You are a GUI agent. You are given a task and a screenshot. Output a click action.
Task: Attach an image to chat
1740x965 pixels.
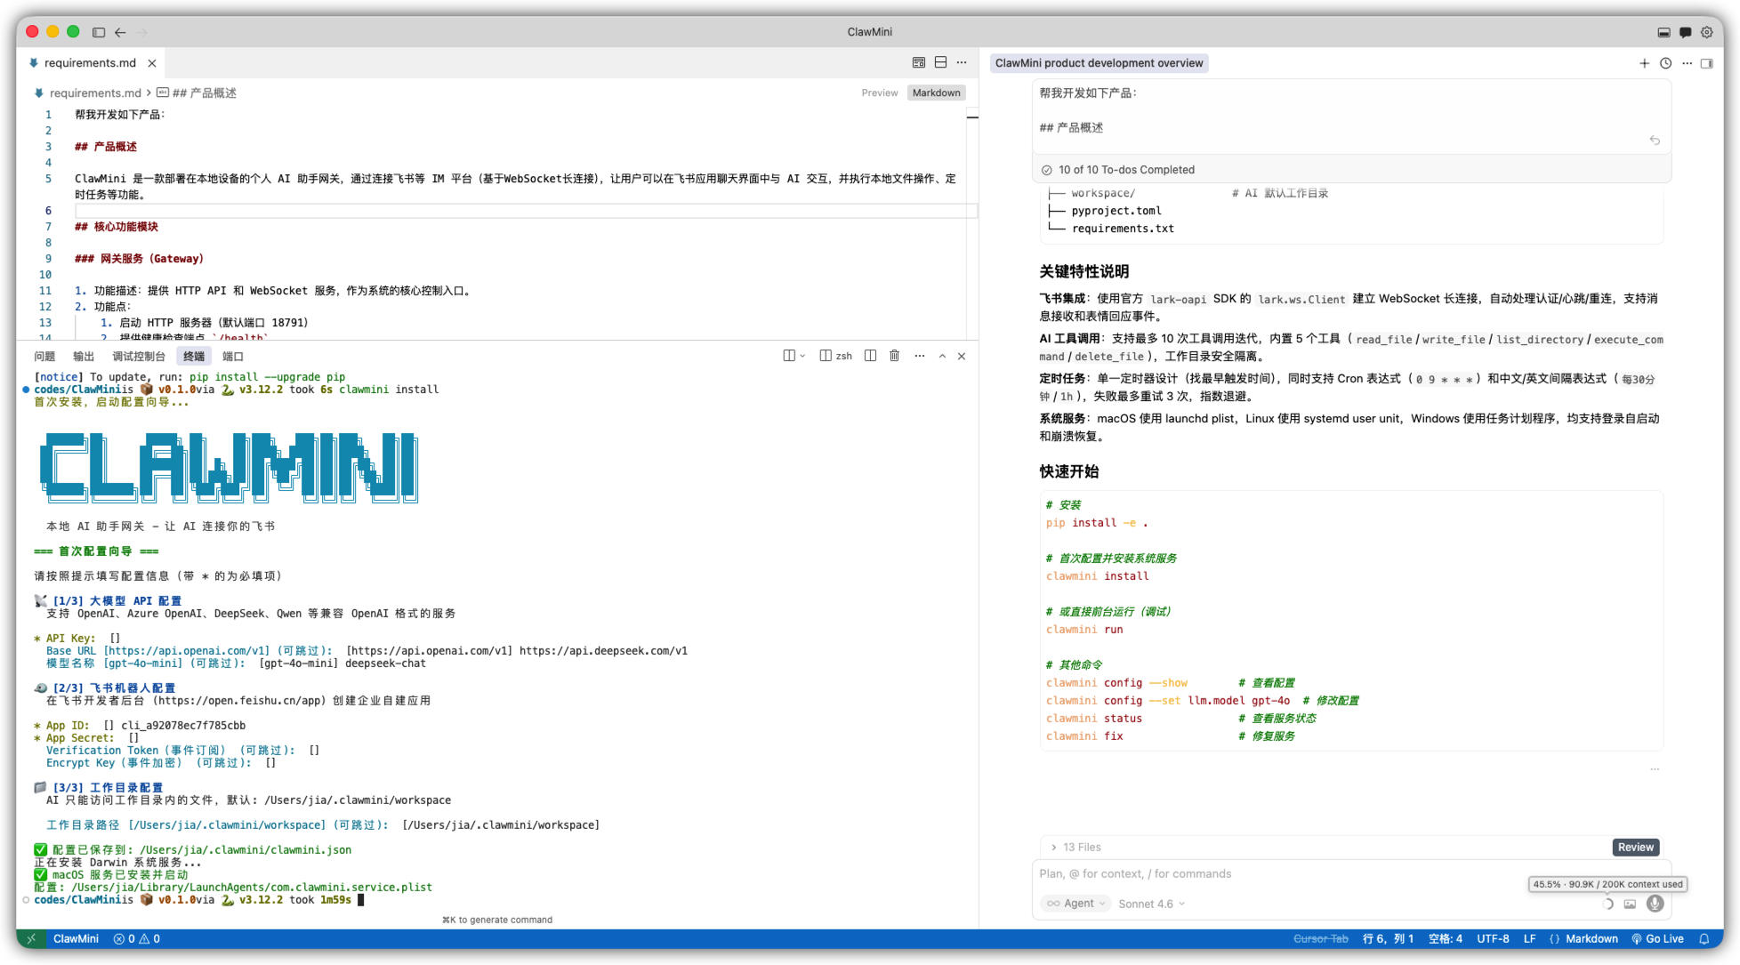pos(1630,904)
